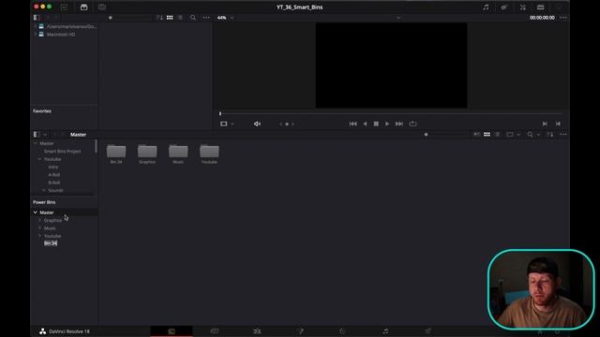Collapse the Power Bins Master folder

coord(36,212)
